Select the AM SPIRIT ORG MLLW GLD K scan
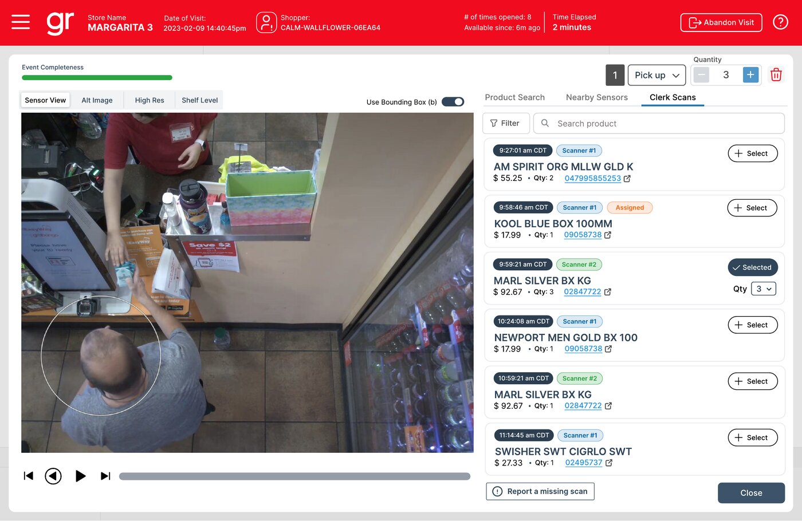 coord(752,153)
